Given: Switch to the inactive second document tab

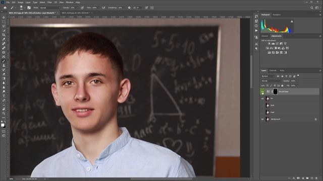Looking at the screenshot, I should coord(75,13).
